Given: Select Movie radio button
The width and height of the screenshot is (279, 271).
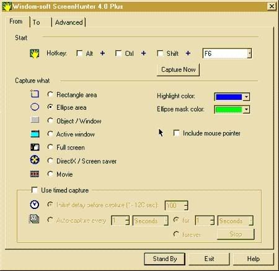Looking at the screenshot, I should pos(50,174).
